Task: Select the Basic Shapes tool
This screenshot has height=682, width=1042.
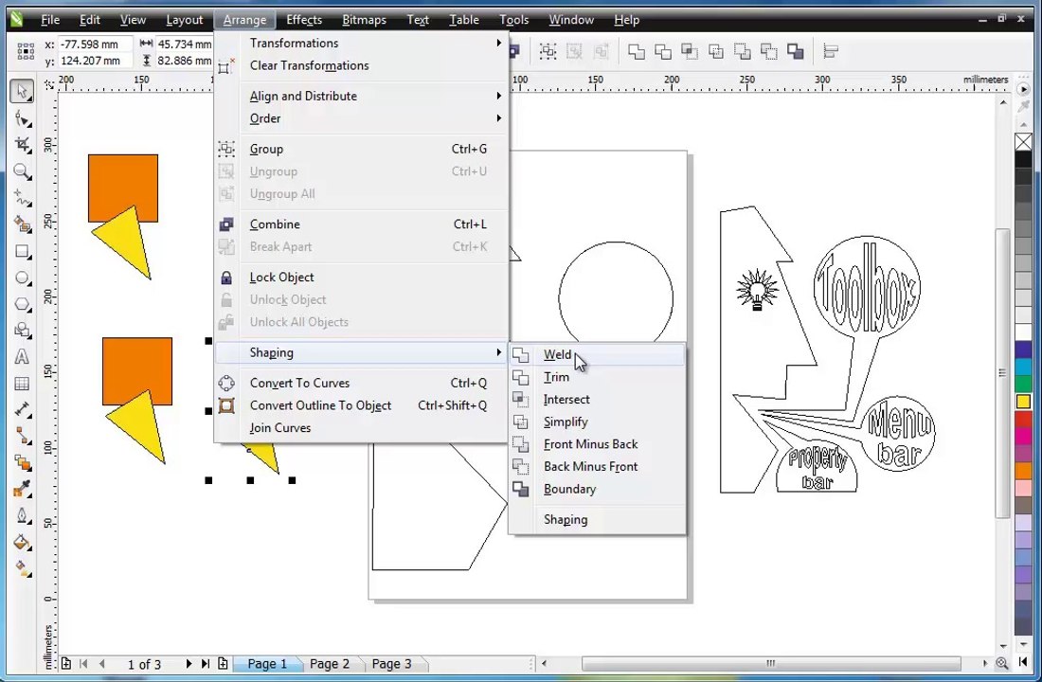Action: 22,331
